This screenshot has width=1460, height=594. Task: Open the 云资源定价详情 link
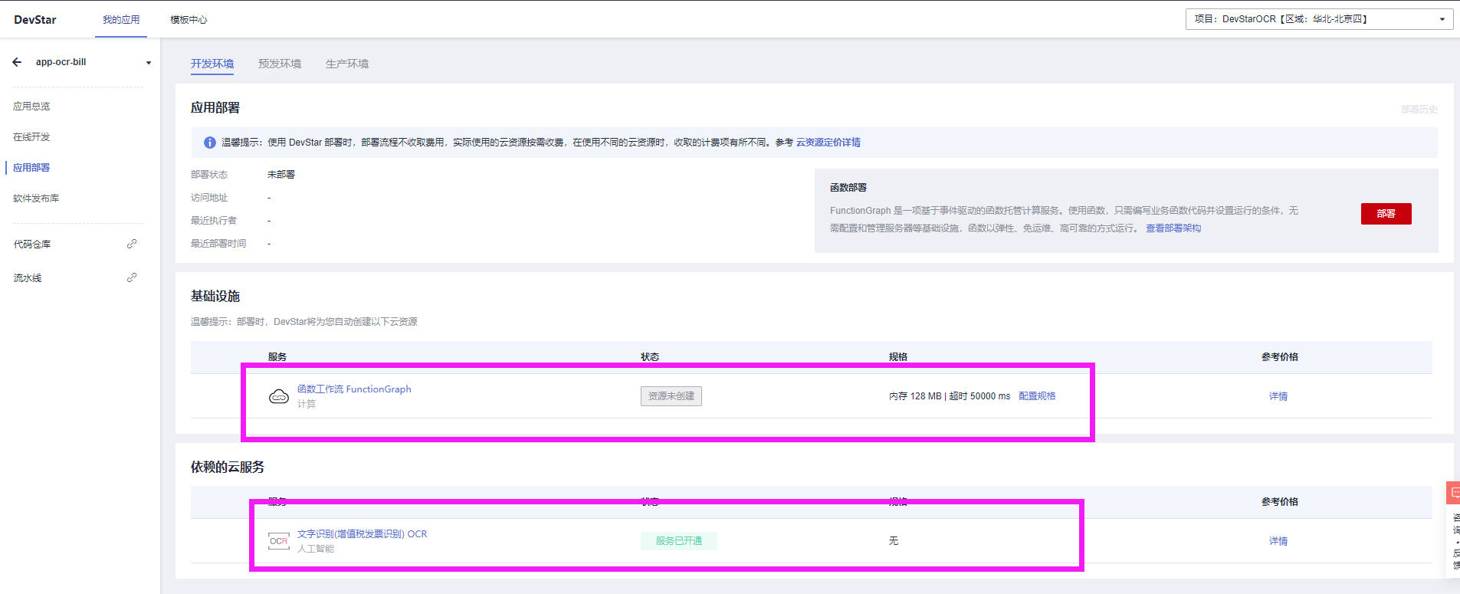tap(828, 143)
